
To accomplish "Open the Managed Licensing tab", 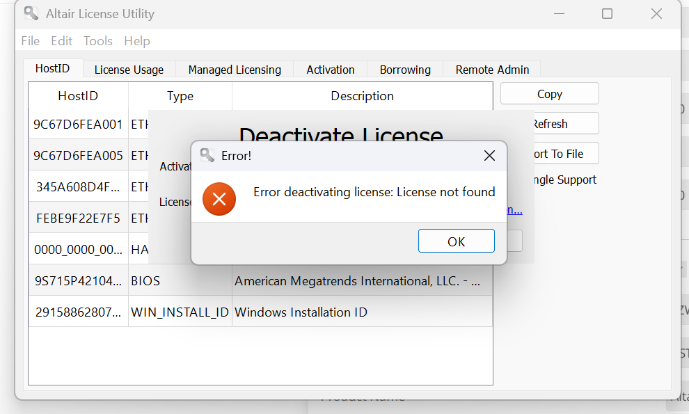I will [235, 70].
